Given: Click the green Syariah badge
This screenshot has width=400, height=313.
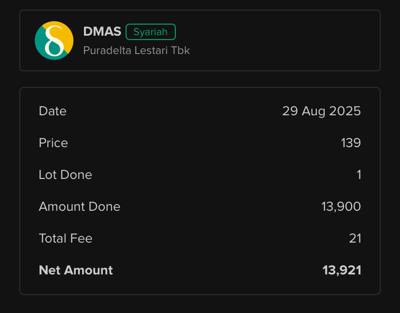Looking at the screenshot, I should (x=151, y=32).
